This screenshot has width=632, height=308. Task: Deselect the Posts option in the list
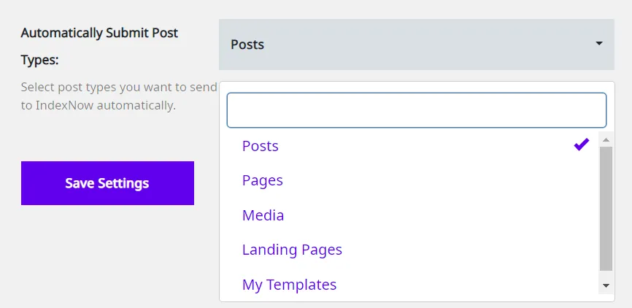tap(410, 145)
